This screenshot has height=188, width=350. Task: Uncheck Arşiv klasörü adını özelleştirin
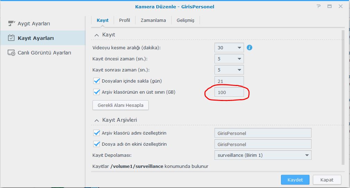click(97, 133)
